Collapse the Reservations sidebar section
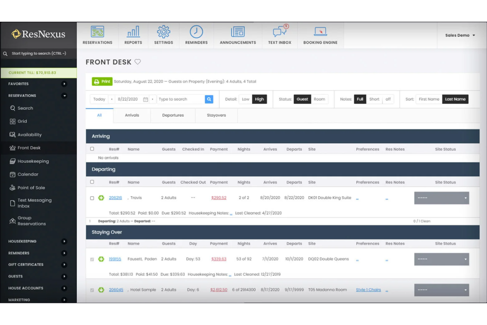The image size is (487, 325). [x=64, y=95]
